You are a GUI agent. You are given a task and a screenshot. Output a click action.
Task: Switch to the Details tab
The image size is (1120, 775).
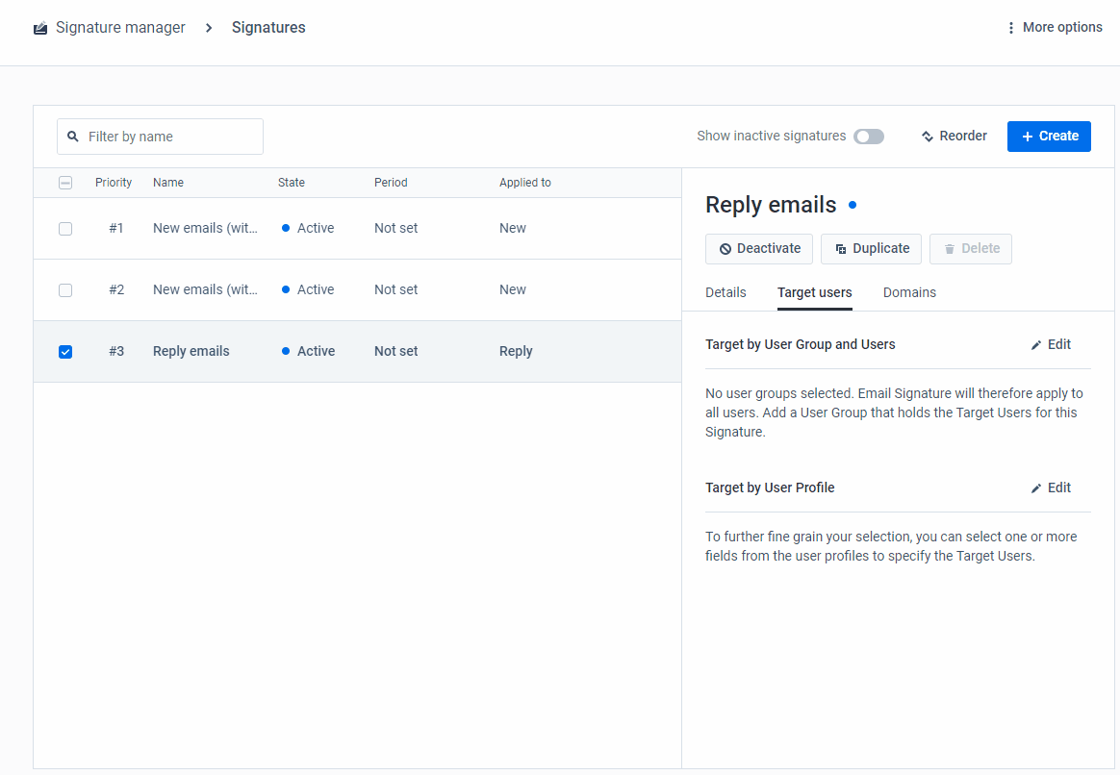725,292
